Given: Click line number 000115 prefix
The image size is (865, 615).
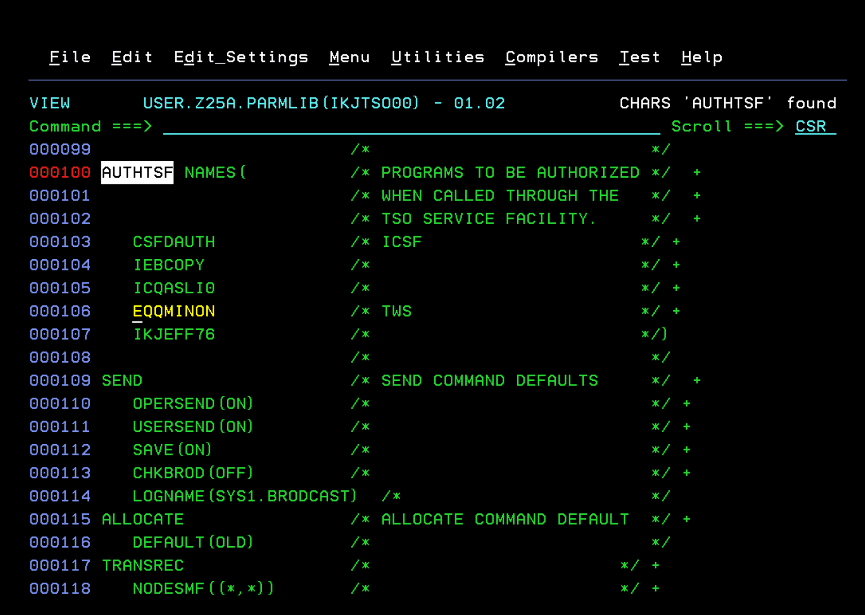Looking at the screenshot, I should click(x=60, y=519).
